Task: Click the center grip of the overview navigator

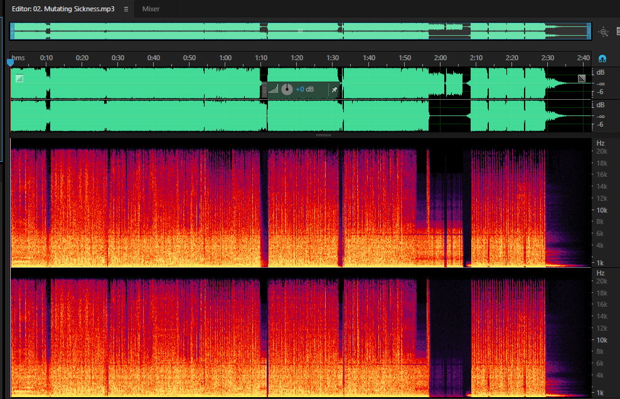Action: click(300, 31)
